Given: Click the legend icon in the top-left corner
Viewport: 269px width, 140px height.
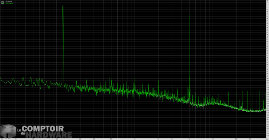Looking at the screenshot, I should point(2,2).
